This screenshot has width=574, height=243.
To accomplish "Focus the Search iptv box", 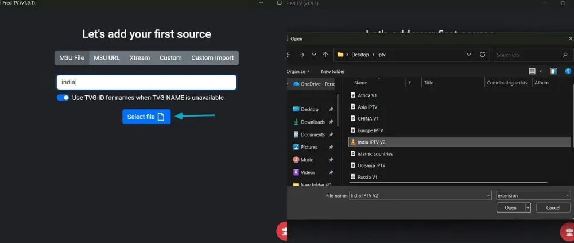I will (532, 55).
